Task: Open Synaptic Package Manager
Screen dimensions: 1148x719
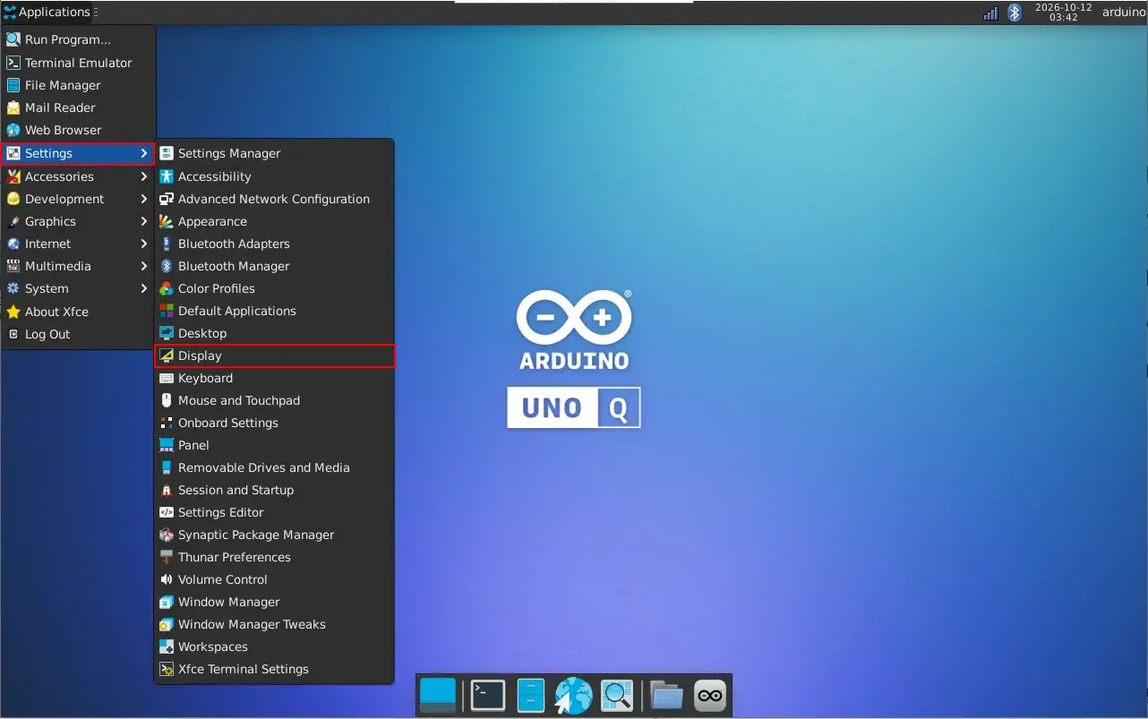Action: click(x=274, y=535)
